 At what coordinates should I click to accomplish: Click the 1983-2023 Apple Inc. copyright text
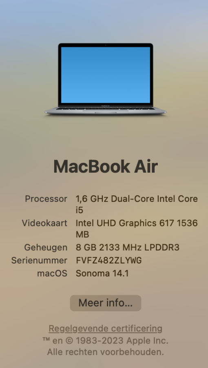tap(122, 341)
